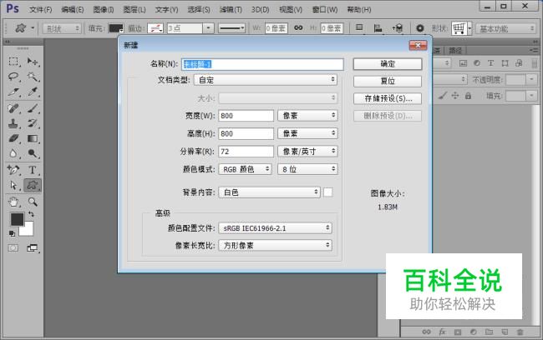Click the link width and height icon

(x=298, y=28)
